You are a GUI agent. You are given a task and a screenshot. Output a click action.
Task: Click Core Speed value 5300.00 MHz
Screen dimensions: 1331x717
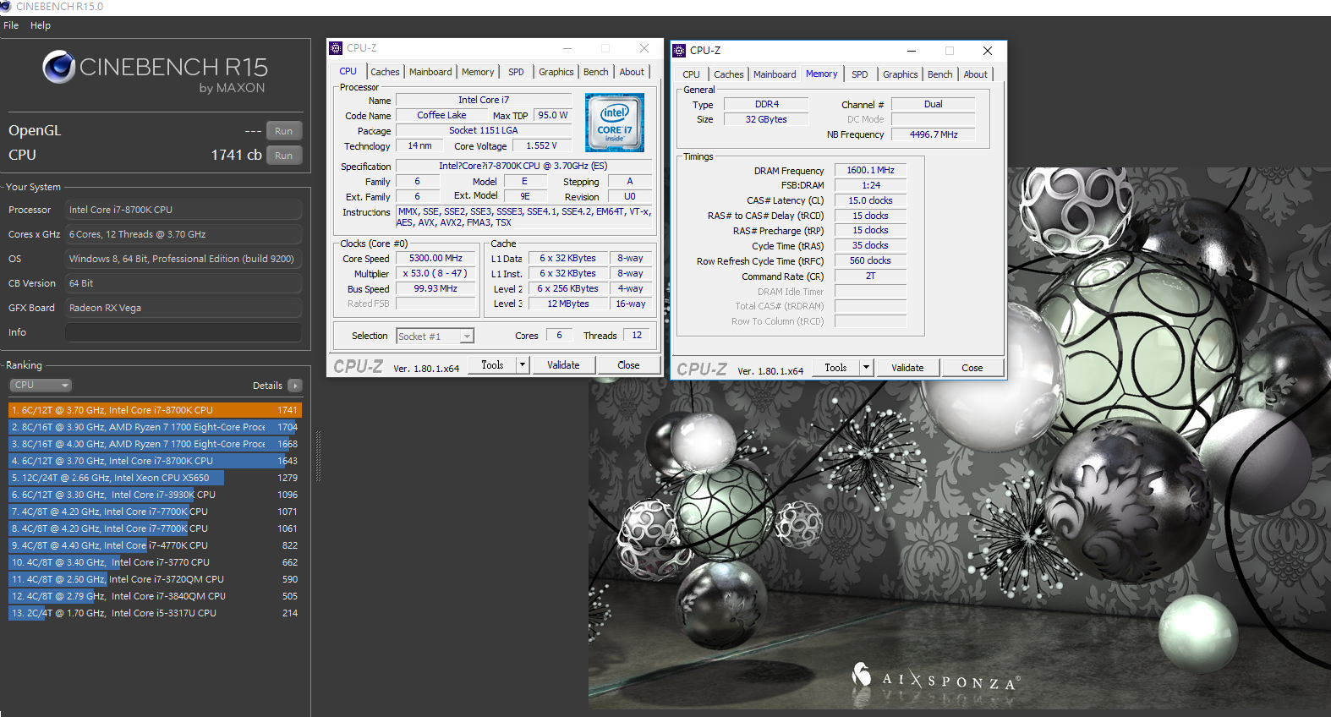(x=435, y=259)
